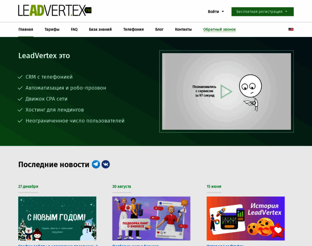Click Хостинг для лендингов text
Screen dimensions: 312x246
click(x=55, y=110)
